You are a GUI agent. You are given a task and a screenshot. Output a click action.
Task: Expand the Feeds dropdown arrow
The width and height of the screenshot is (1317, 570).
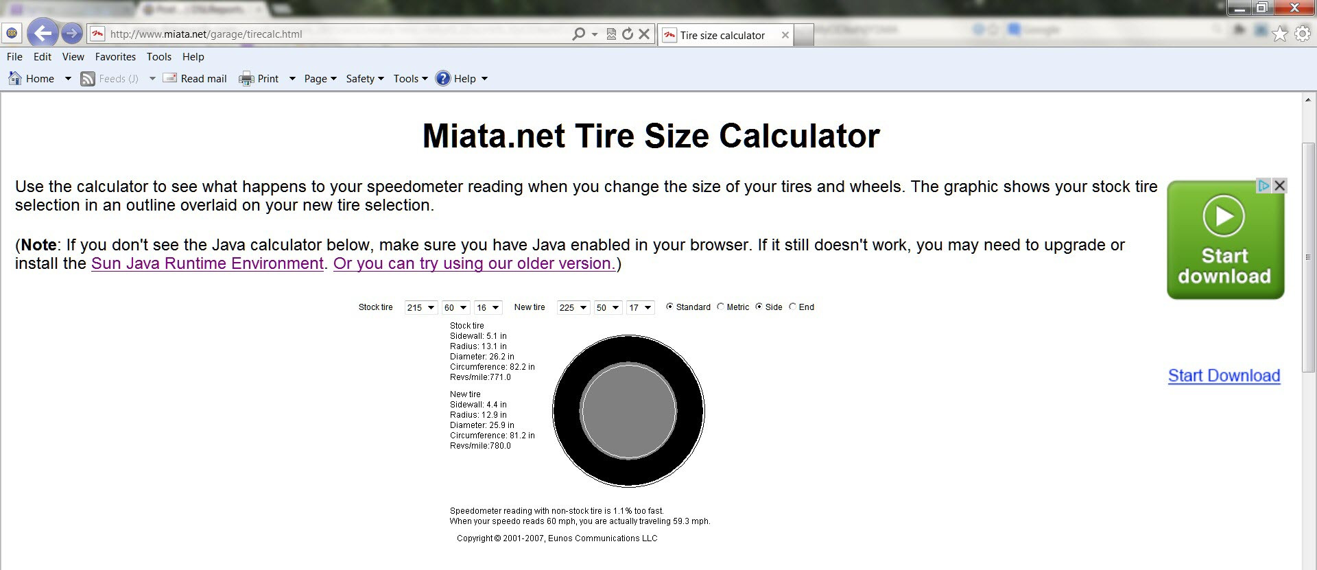click(x=152, y=79)
